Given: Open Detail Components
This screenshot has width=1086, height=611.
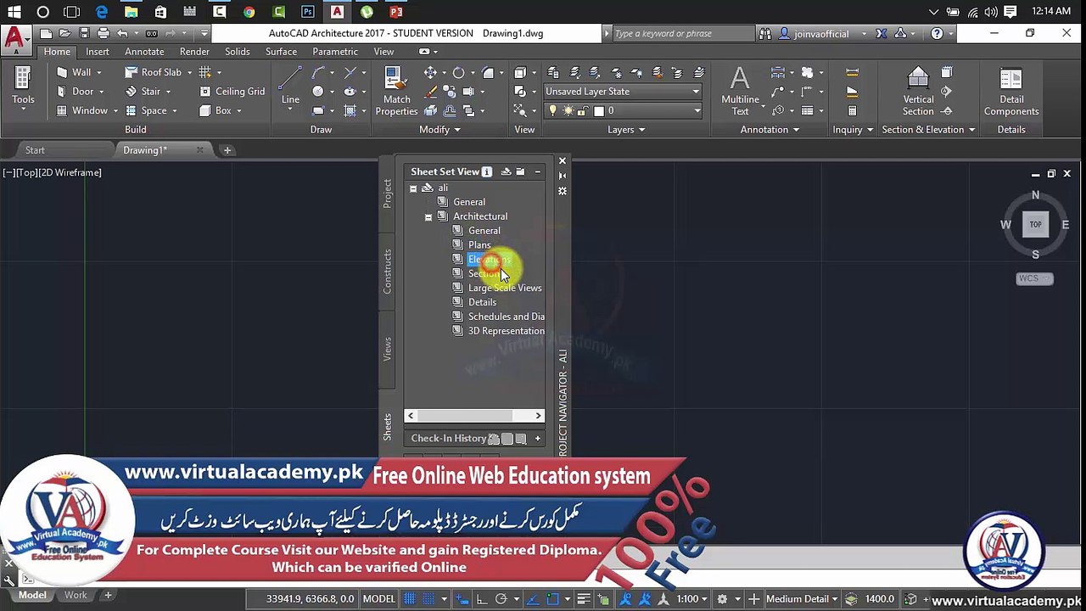Looking at the screenshot, I should [1010, 92].
